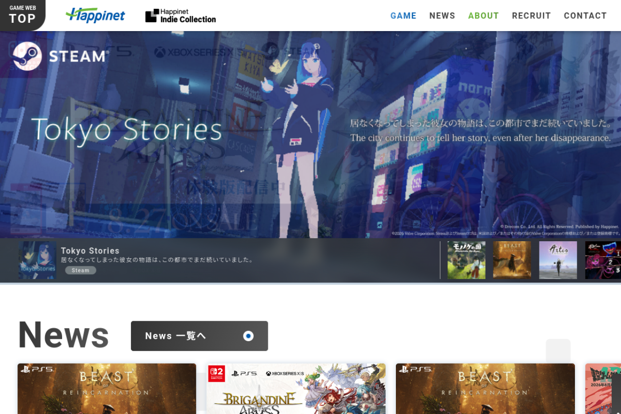Screen dimensions: 621x414
Task: Click the News section heading
Action: pos(64,335)
